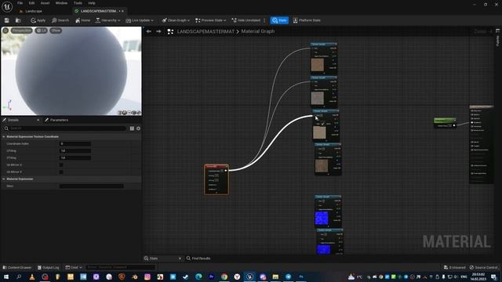The height and width of the screenshot is (282, 502).
Task: Click the topmost texture sample thumbnail
Action: pyautogui.click(x=317, y=64)
